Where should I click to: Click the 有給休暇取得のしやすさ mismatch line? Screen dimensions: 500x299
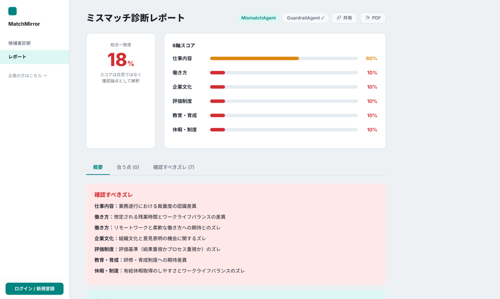[x=169, y=271]
